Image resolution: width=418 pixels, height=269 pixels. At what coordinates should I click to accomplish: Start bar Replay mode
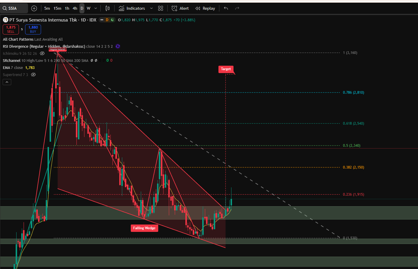[x=205, y=8]
